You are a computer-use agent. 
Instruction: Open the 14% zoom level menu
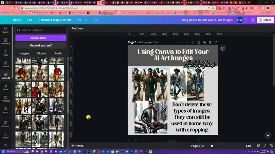coord(248,146)
